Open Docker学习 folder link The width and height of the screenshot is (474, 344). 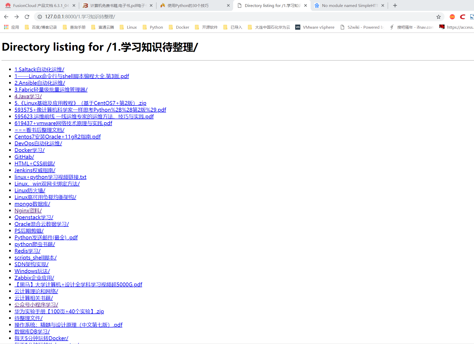(x=29, y=150)
